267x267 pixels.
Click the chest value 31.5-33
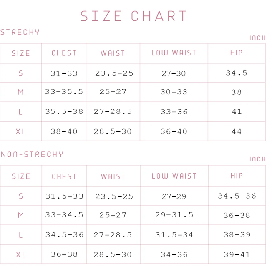click(64, 196)
